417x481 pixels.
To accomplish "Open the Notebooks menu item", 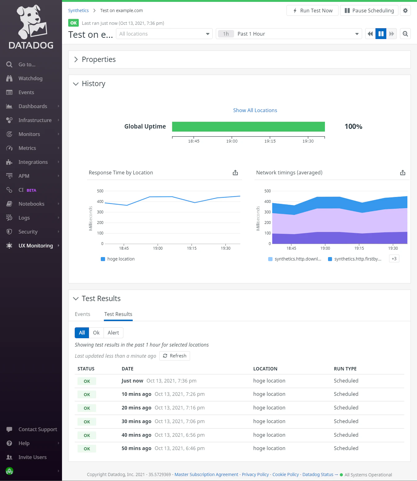I will point(31,204).
